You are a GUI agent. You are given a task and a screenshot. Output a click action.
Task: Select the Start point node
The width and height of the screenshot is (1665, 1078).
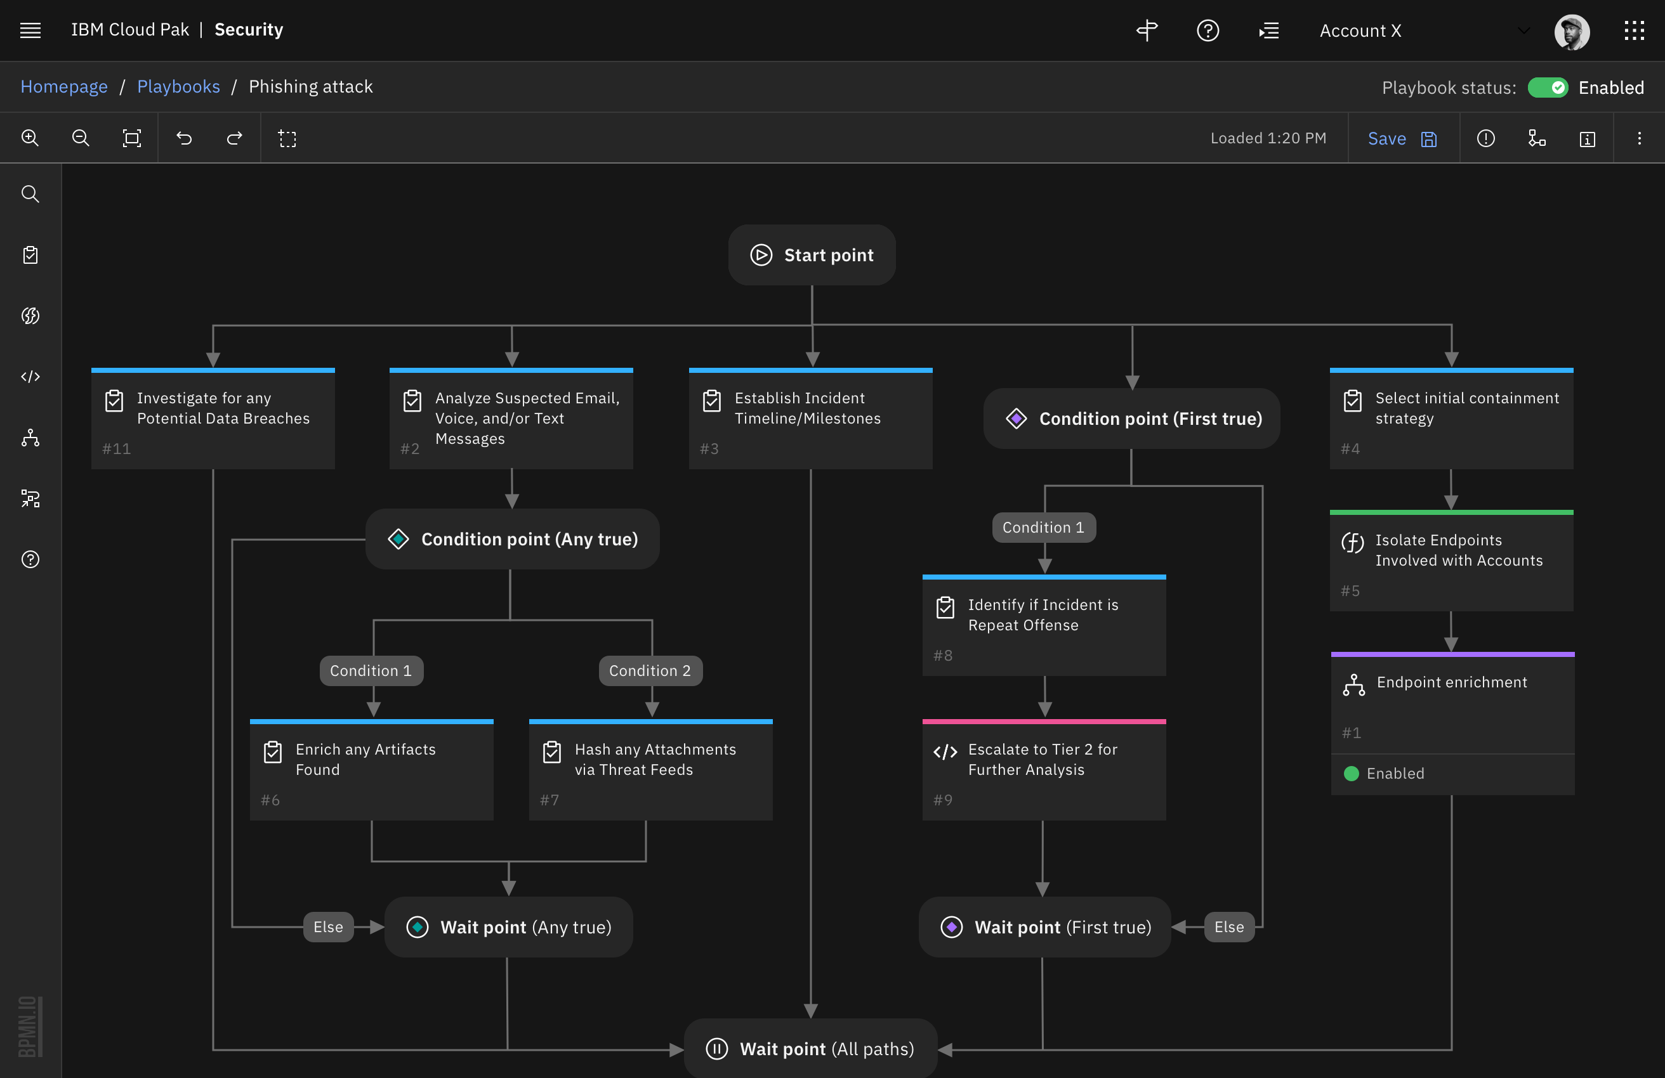(x=812, y=255)
